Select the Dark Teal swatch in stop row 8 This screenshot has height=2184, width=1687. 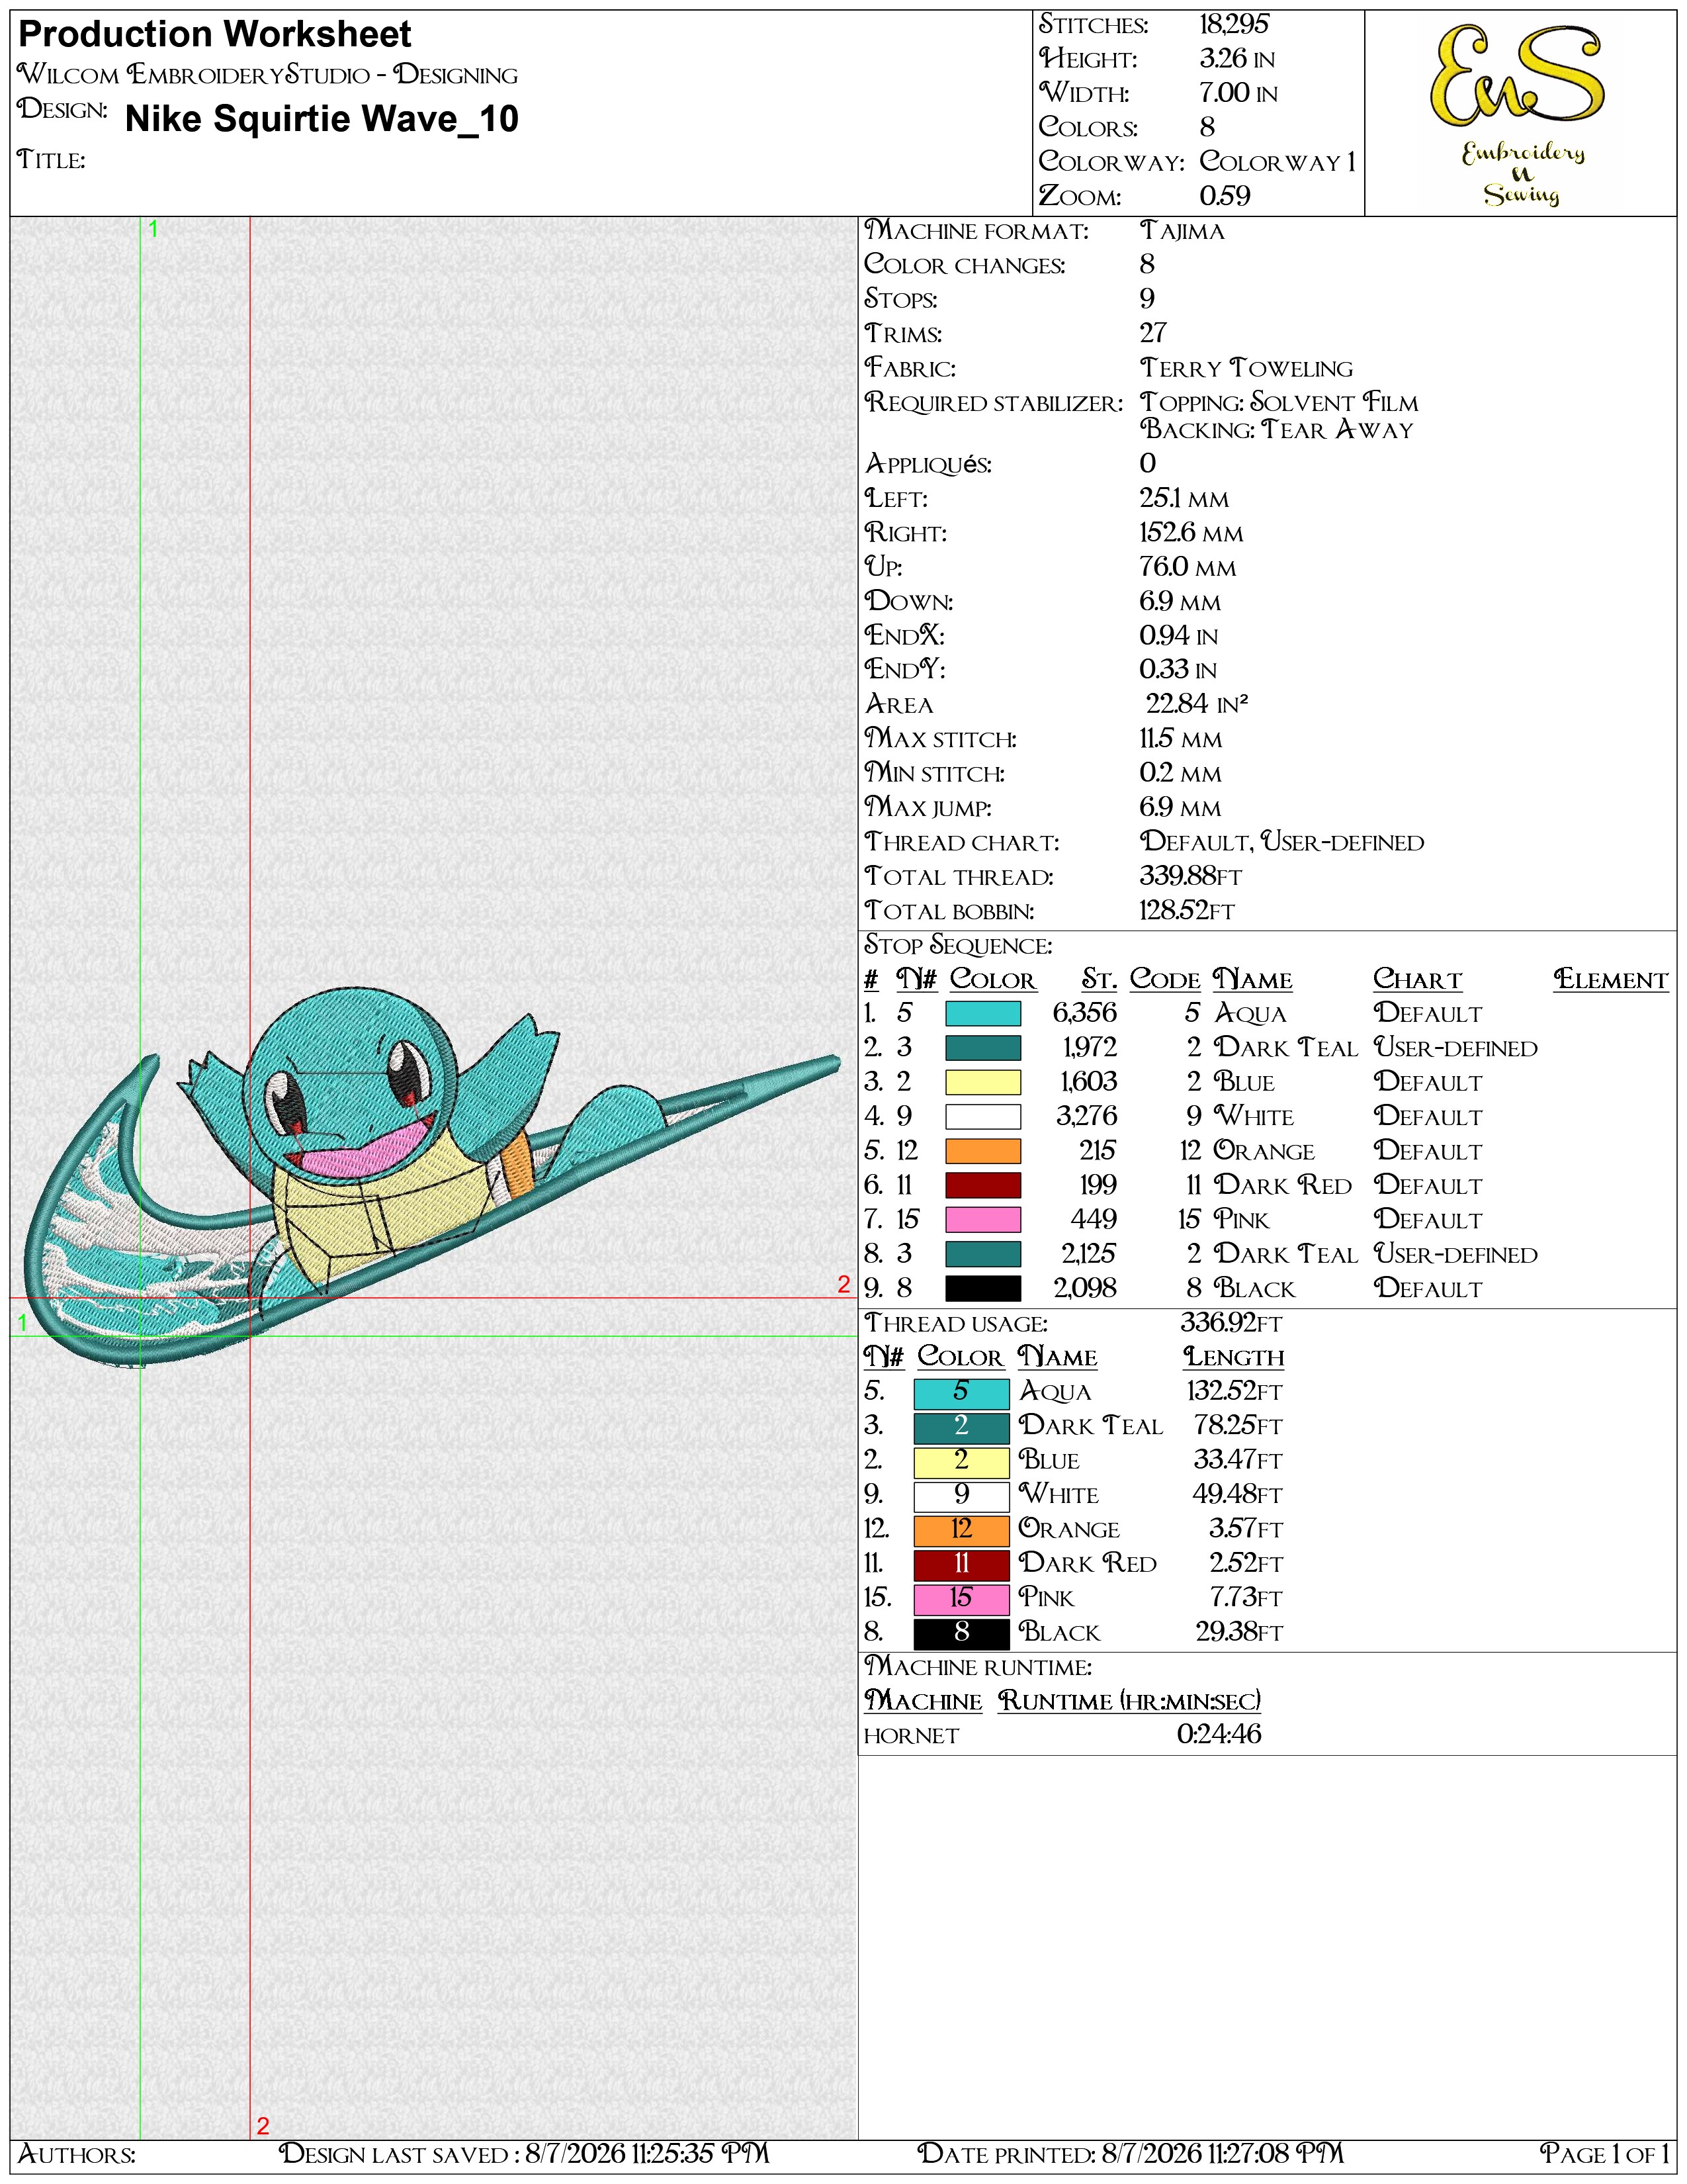click(982, 1254)
